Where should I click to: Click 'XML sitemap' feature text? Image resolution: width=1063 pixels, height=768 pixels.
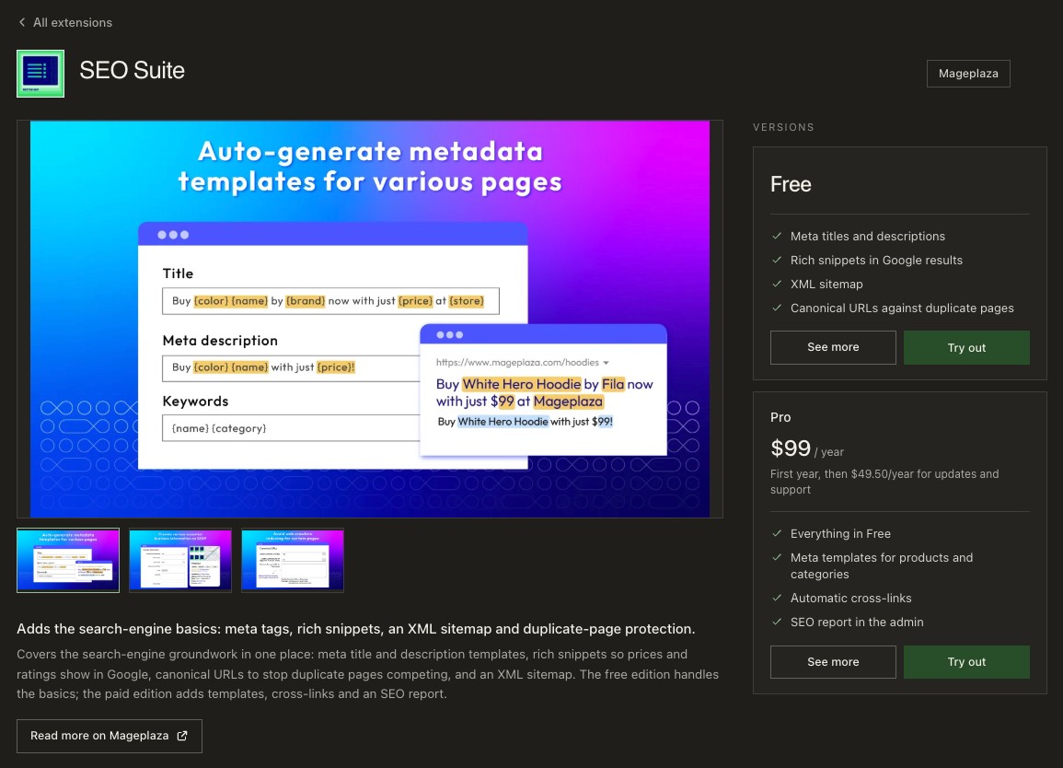tap(826, 285)
